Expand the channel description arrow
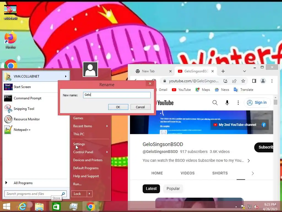The image size is (282, 212). point(249,161)
